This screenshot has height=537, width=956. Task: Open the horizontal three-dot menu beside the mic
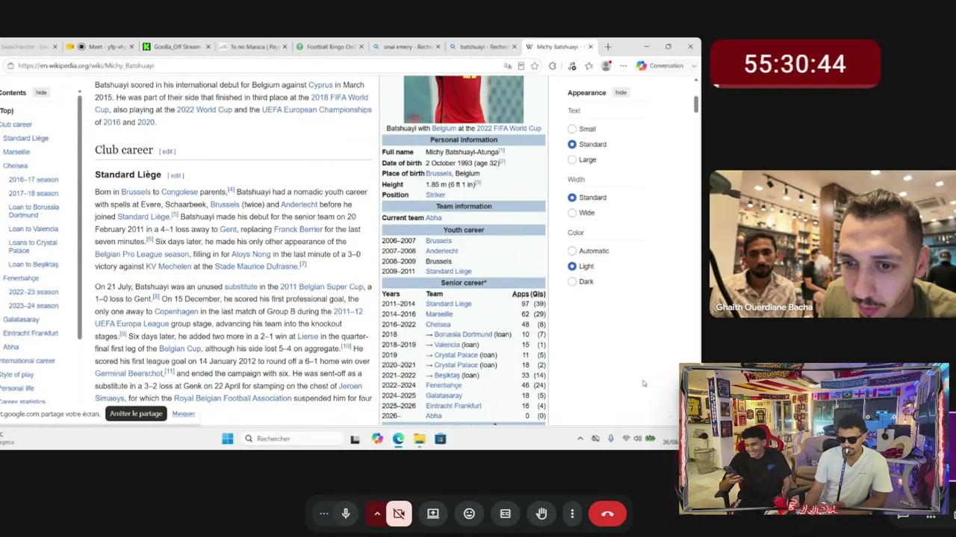(x=324, y=514)
